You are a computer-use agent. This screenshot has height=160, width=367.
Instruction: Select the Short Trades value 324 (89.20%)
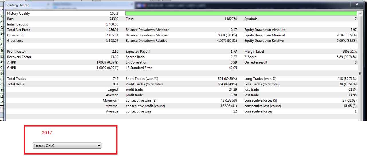[227, 79]
